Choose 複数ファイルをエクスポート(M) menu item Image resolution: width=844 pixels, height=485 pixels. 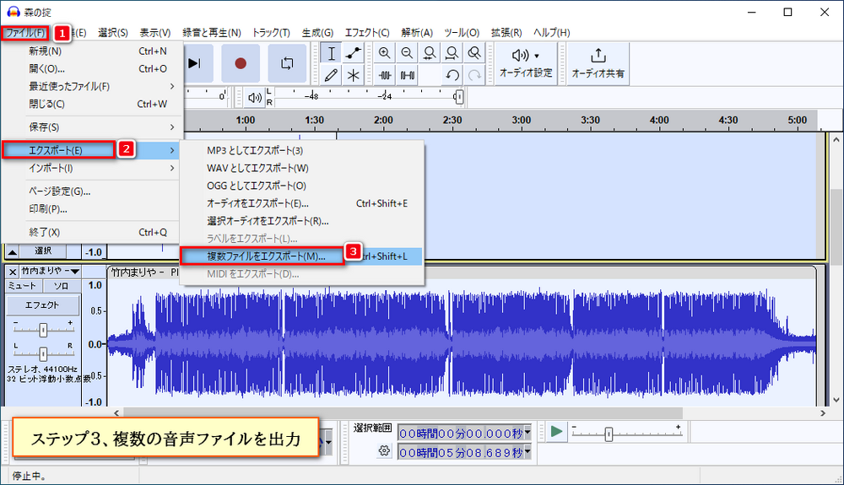[262, 255]
